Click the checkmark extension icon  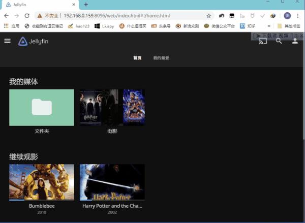262,16
